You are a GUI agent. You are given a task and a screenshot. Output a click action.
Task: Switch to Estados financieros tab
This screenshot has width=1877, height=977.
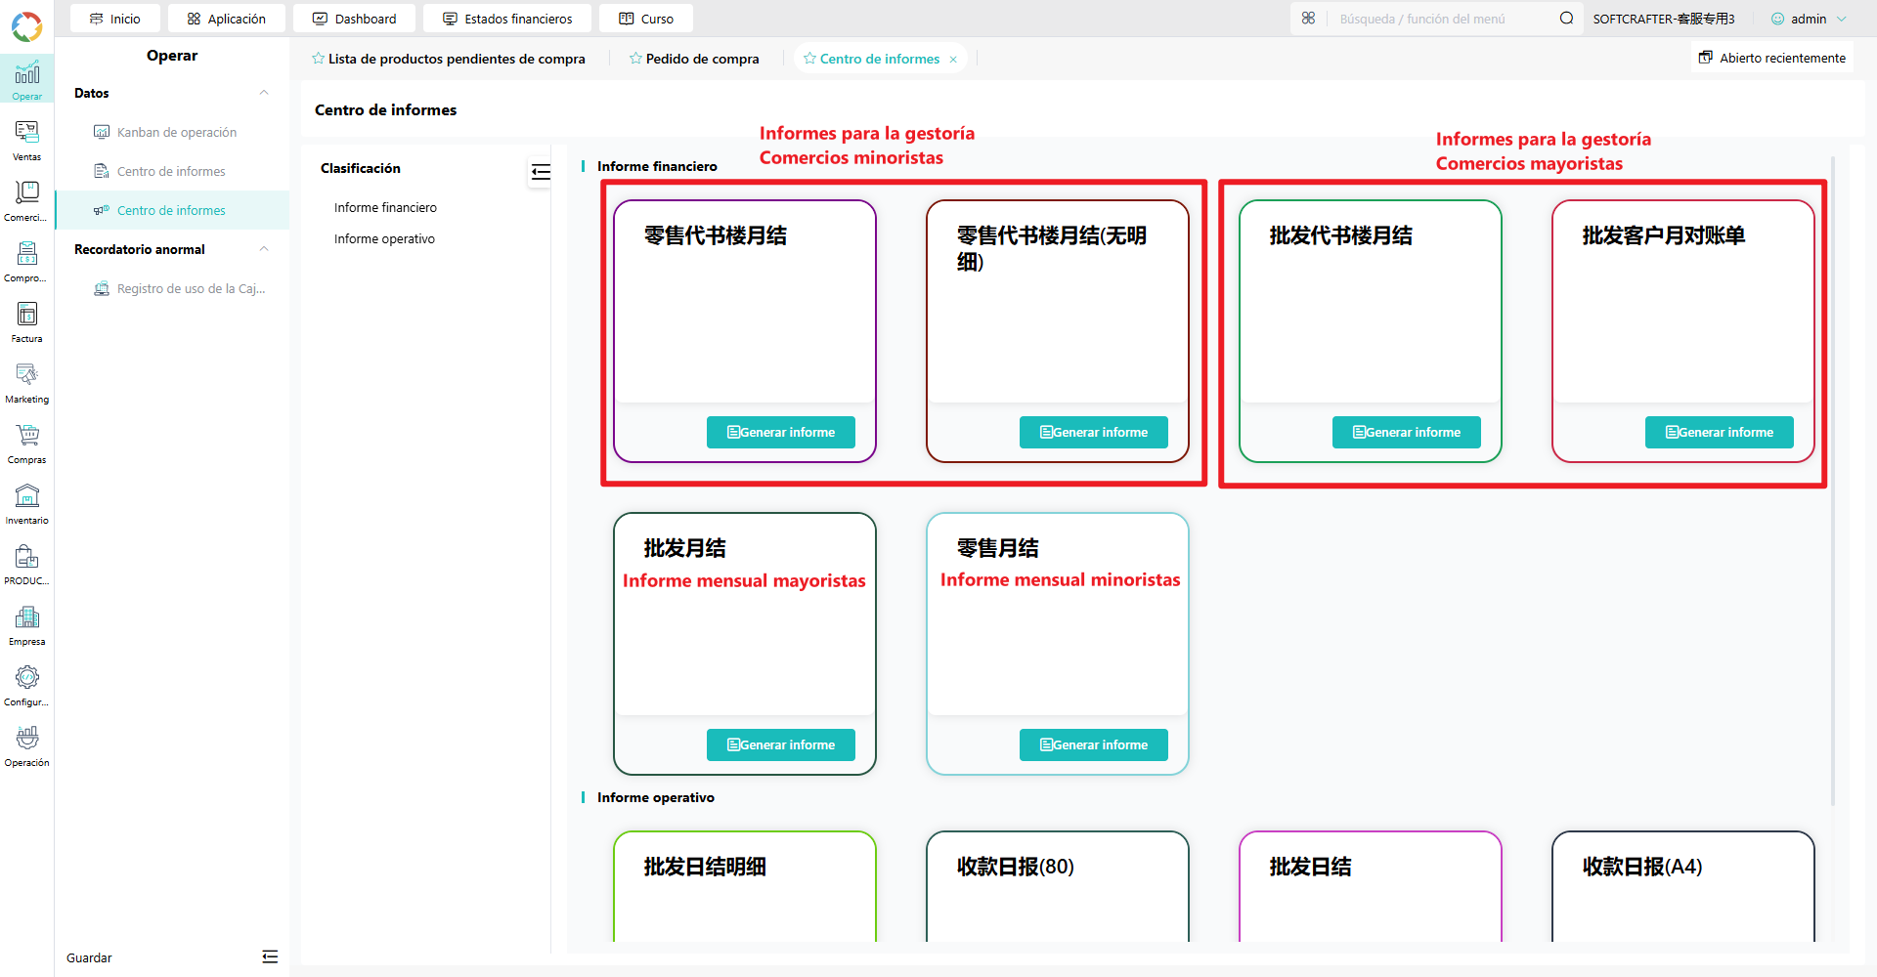(507, 19)
